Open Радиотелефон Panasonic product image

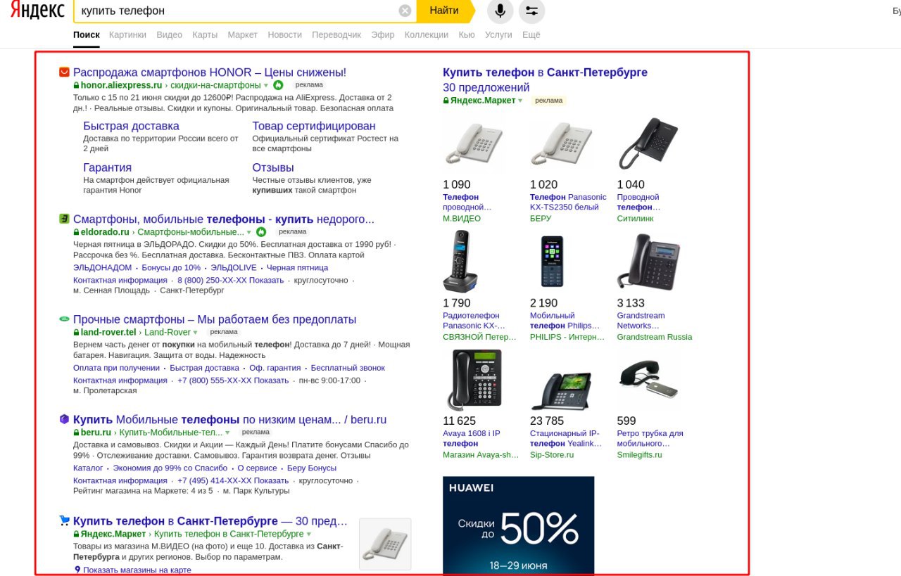[x=460, y=261]
